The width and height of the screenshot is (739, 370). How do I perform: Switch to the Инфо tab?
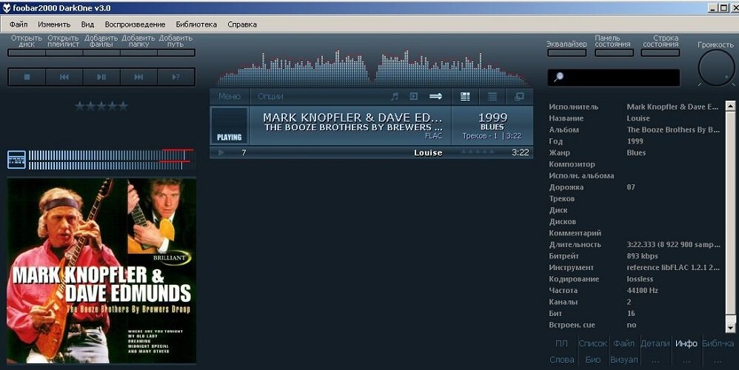(686, 343)
